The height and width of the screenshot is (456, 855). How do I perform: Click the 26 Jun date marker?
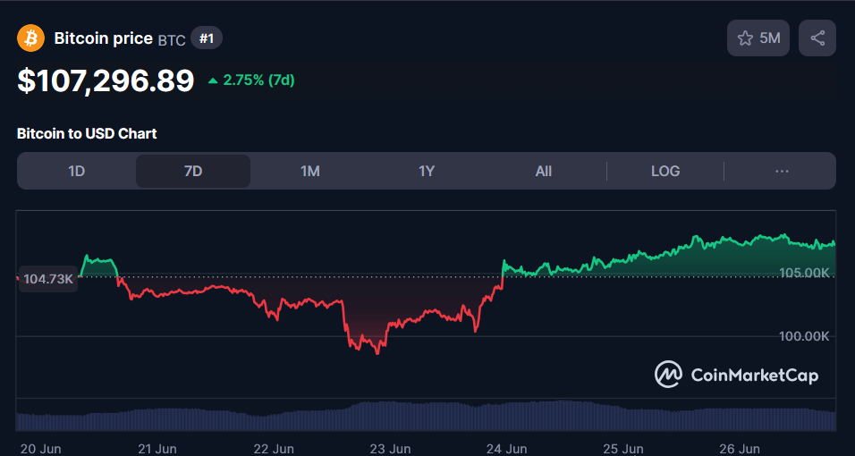[738, 448]
